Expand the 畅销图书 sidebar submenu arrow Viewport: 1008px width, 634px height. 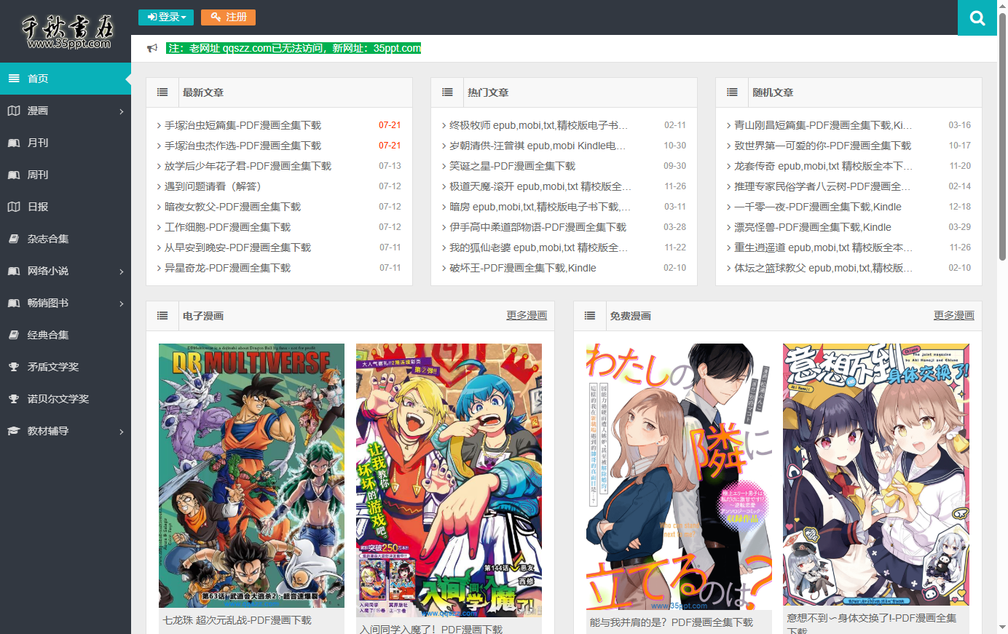122,304
